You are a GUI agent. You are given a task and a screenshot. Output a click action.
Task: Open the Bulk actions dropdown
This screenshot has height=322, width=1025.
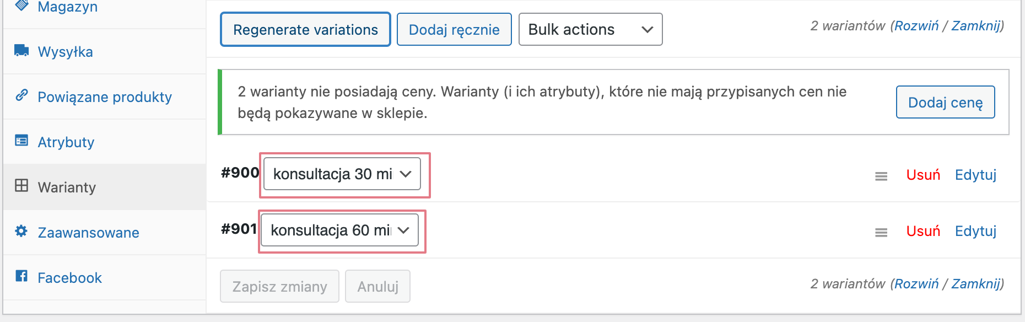590,29
